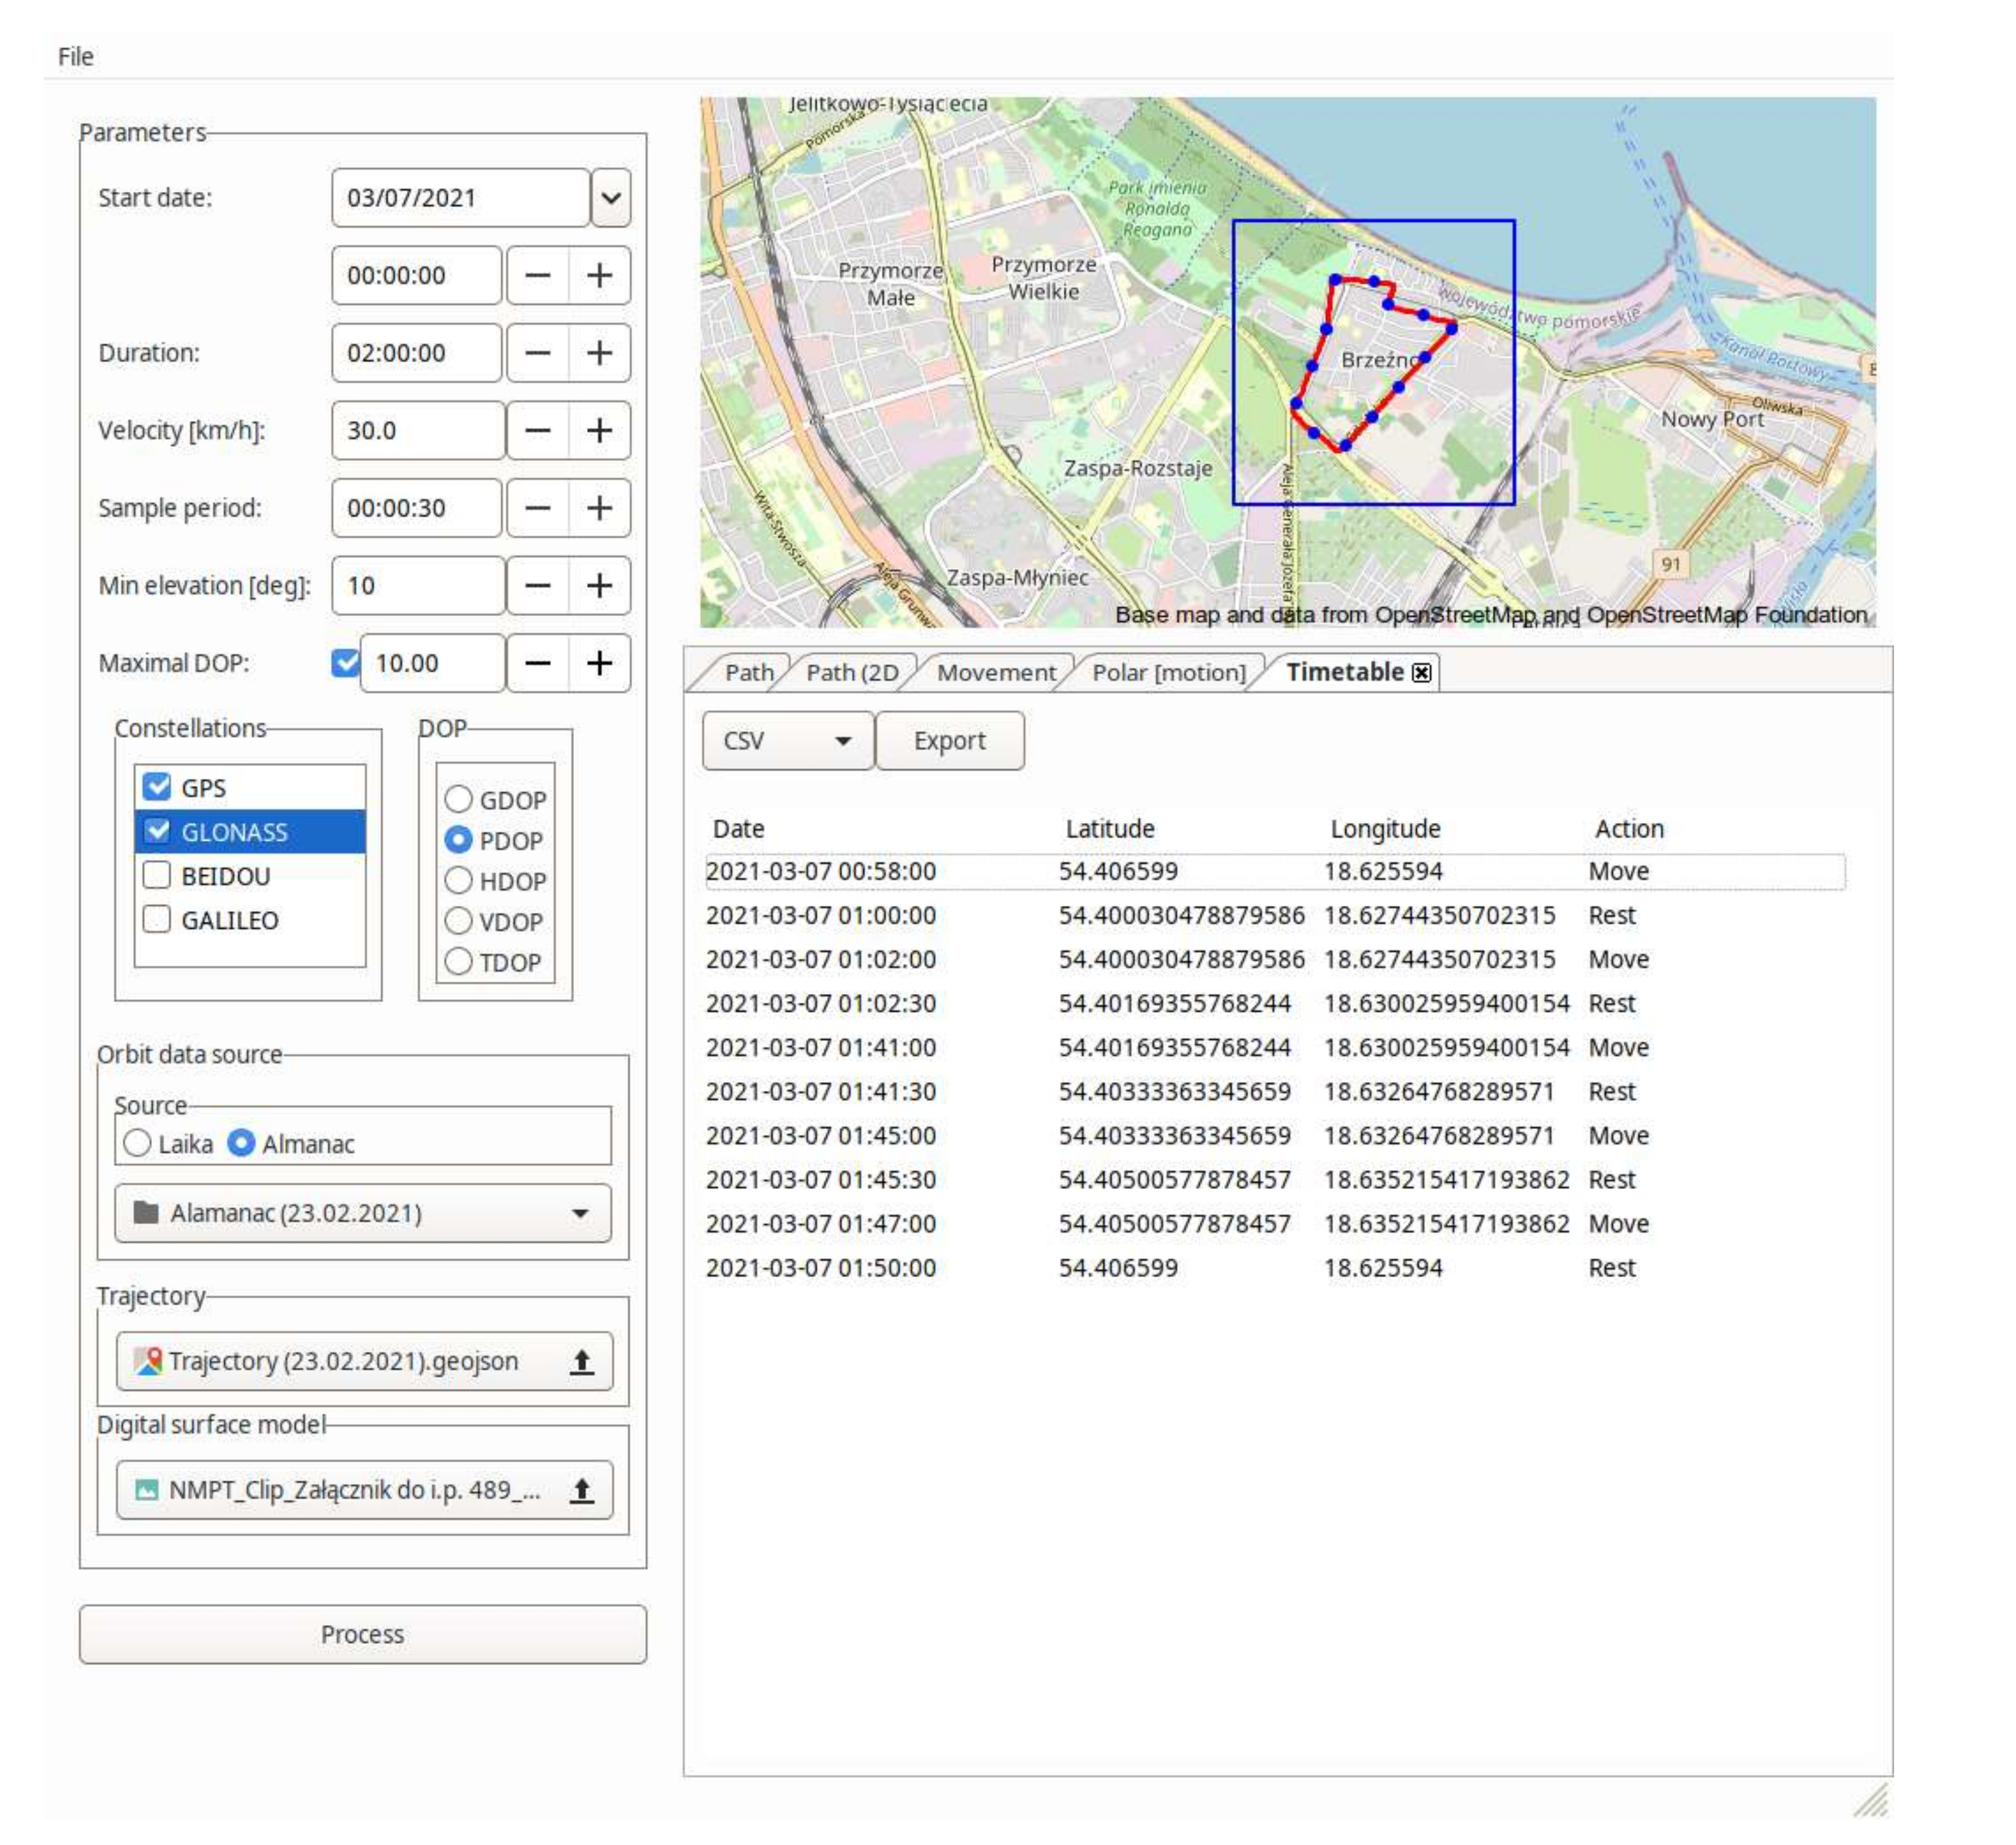Increase Sample period with plus button
The height and width of the screenshot is (1845, 2016).
(x=599, y=508)
